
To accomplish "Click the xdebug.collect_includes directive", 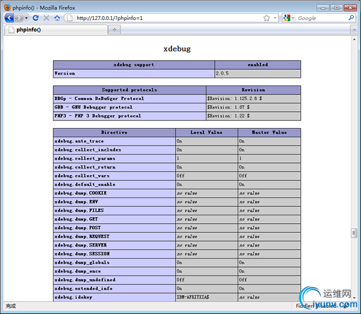I will pyautogui.click(x=114, y=150).
